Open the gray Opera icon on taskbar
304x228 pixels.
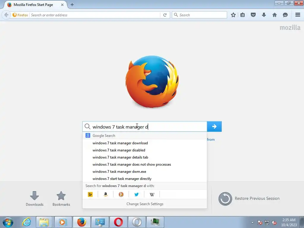[x=137, y=222]
